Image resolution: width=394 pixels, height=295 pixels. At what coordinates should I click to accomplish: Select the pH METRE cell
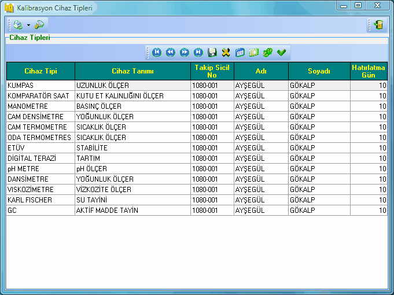(x=40, y=169)
